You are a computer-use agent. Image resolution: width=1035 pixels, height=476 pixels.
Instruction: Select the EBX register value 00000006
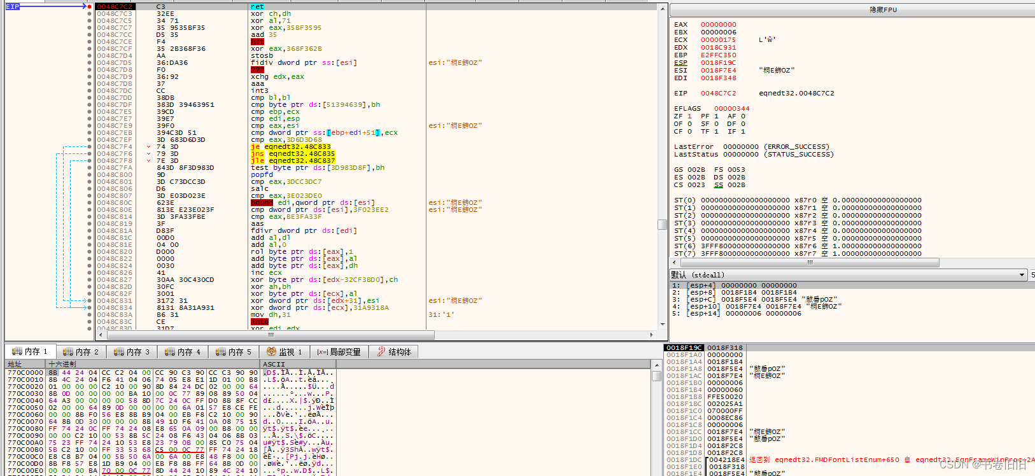tap(719, 32)
